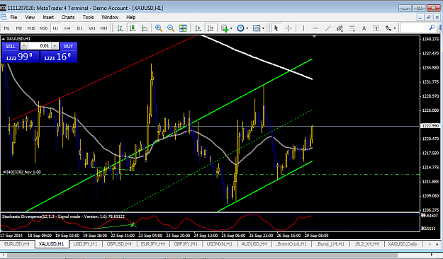
Task: Click the bottom horizontal scrollbar
Action: [x=202, y=255]
